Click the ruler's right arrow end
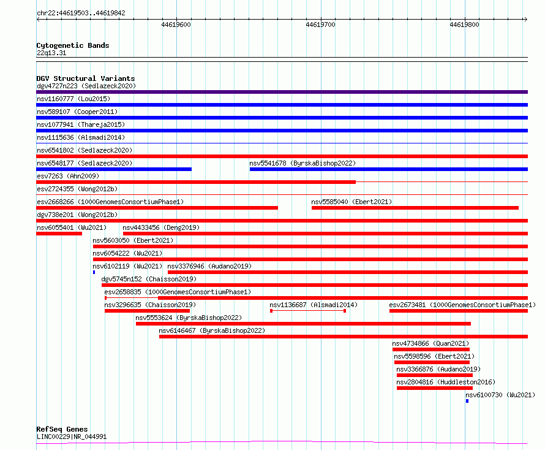545x450 pixels. 525,20
